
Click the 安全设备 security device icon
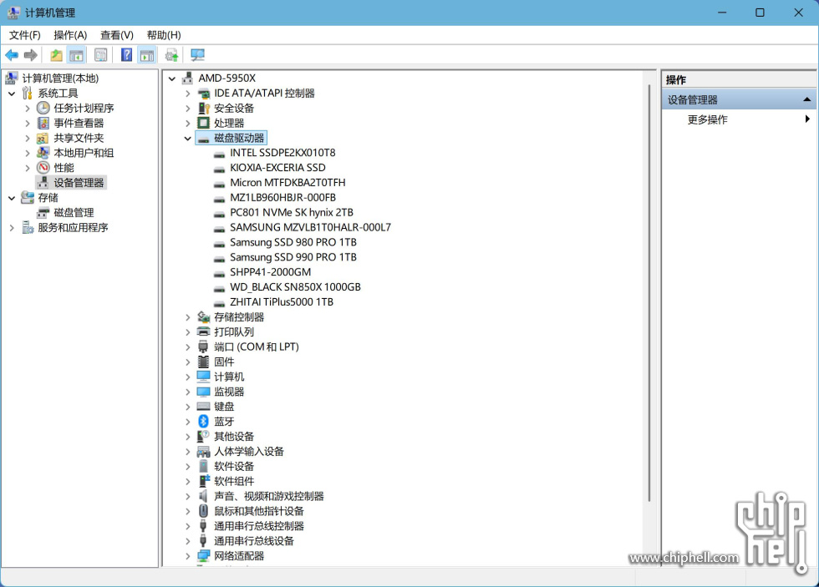tap(203, 108)
